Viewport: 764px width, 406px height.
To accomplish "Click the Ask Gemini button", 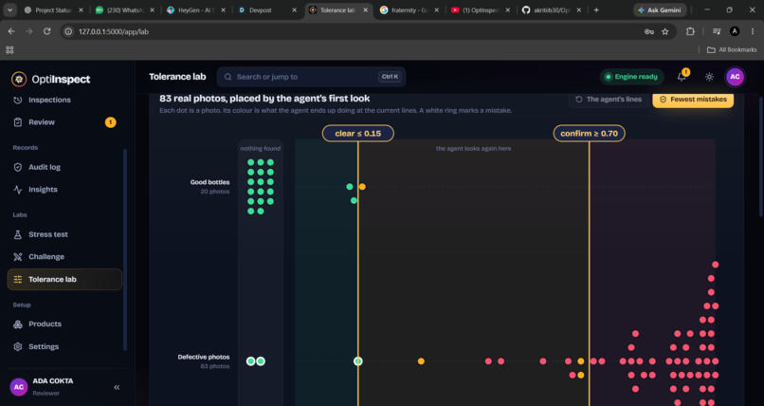I will tap(660, 9).
